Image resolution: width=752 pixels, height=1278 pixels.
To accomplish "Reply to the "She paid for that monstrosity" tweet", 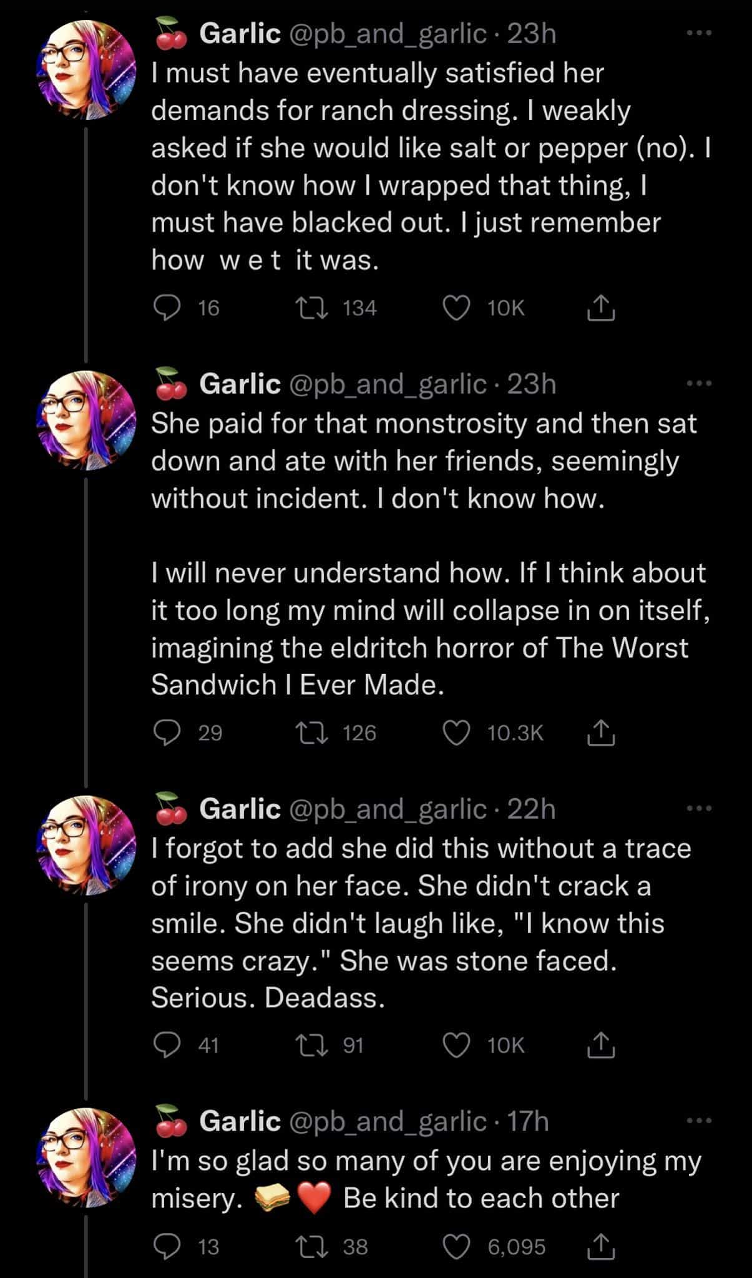I will pos(167,733).
